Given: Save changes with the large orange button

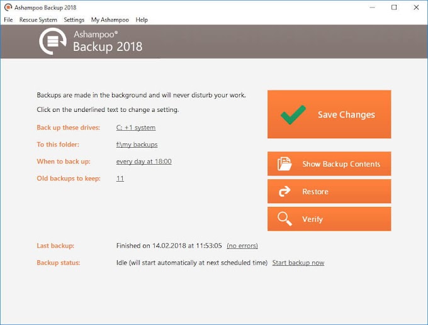Looking at the screenshot, I should tap(329, 114).
